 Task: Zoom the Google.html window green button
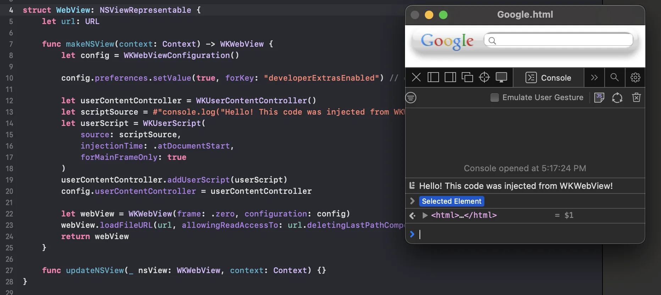pos(443,15)
